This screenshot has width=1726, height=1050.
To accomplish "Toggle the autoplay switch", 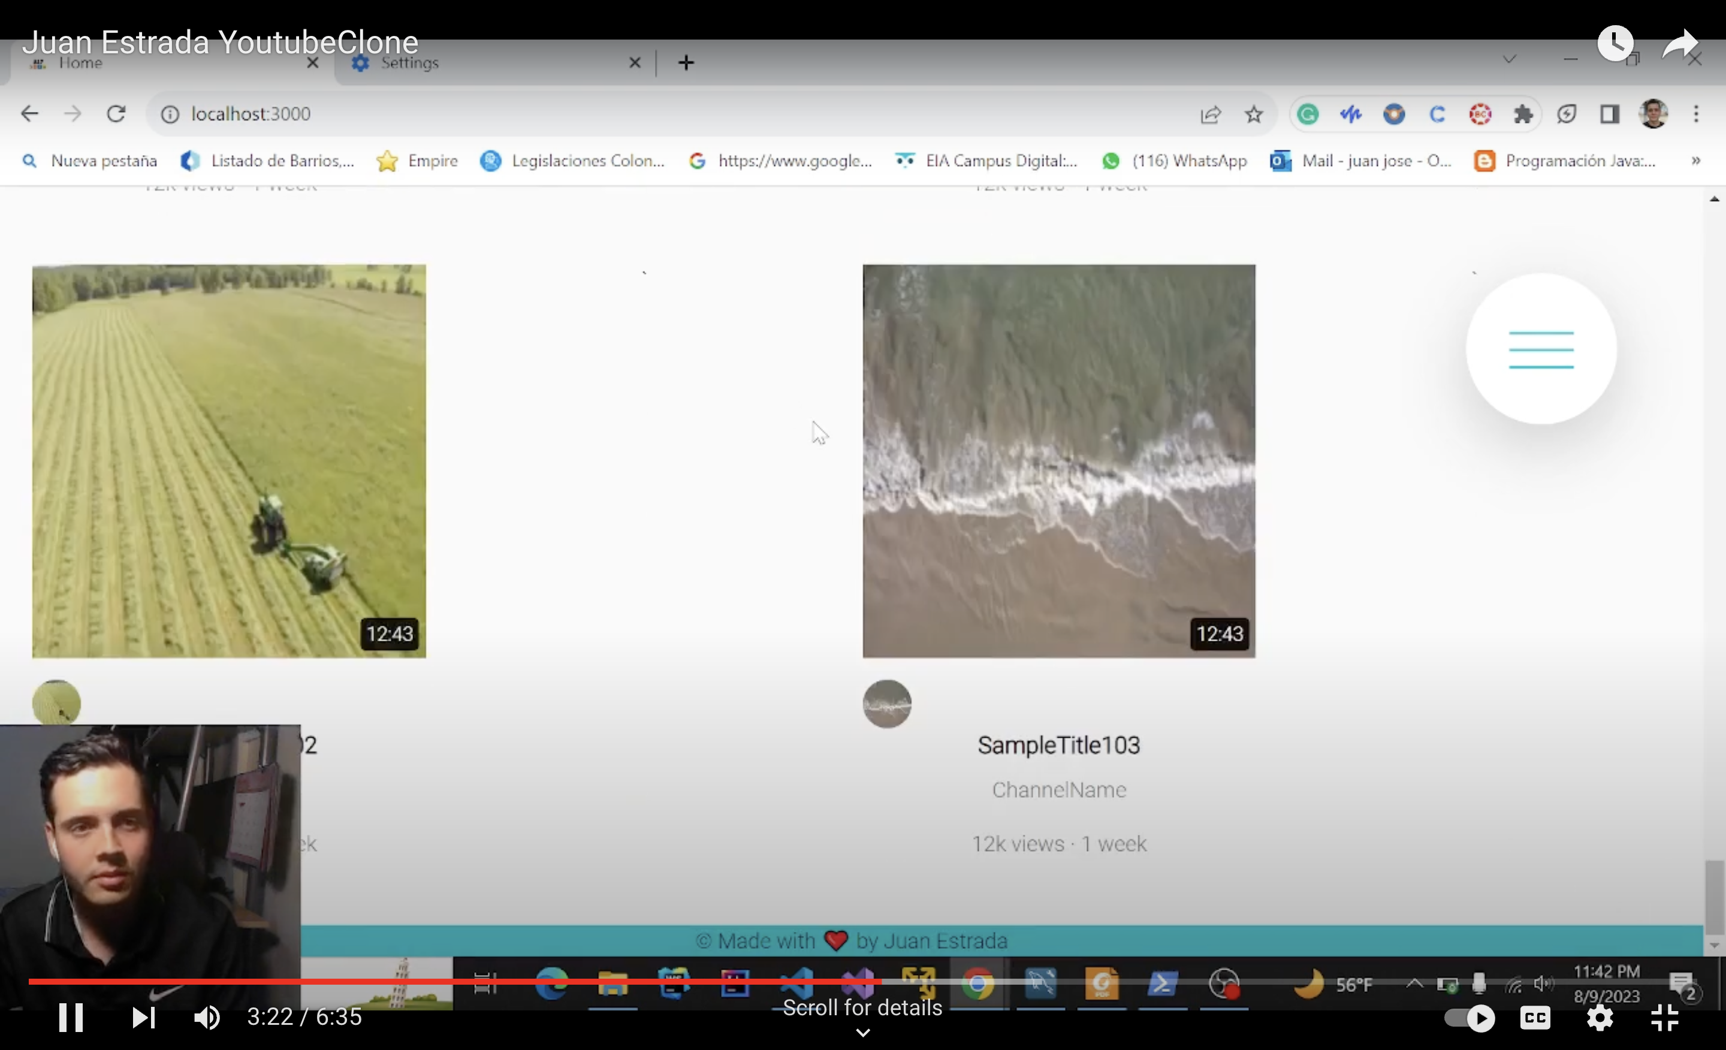I will pos(1469,1018).
